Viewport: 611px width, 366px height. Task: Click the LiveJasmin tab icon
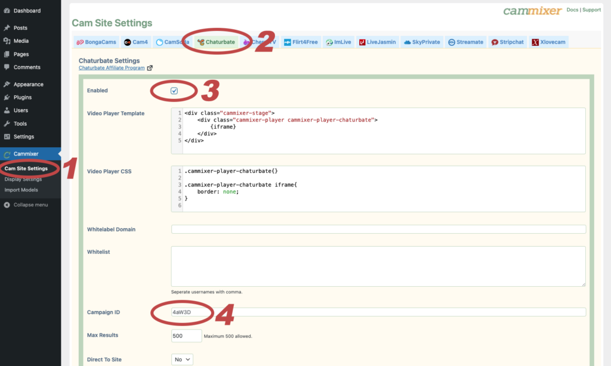[362, 42]
